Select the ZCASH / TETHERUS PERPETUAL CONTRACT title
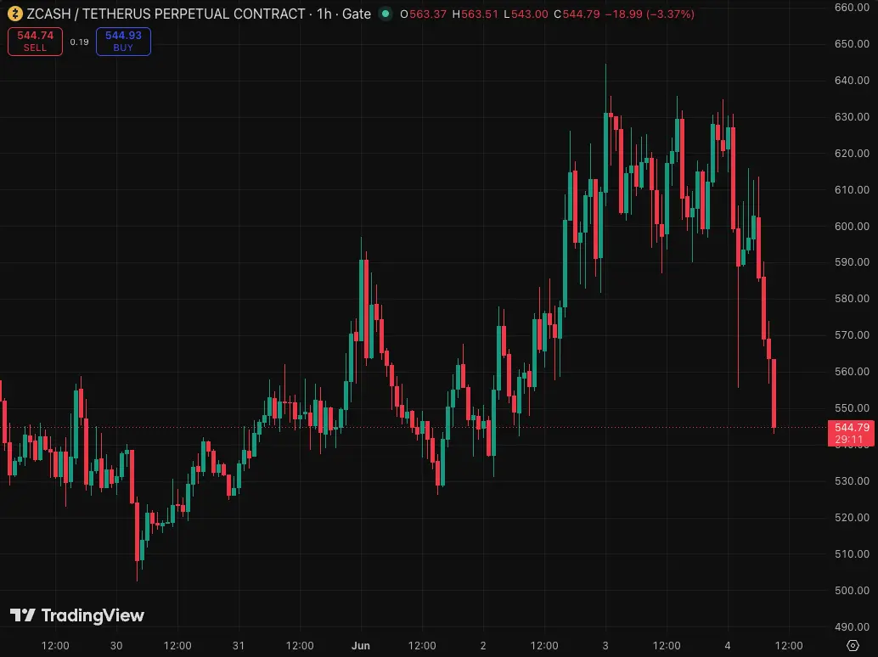878x657 pixels. [x=166, y=14]
